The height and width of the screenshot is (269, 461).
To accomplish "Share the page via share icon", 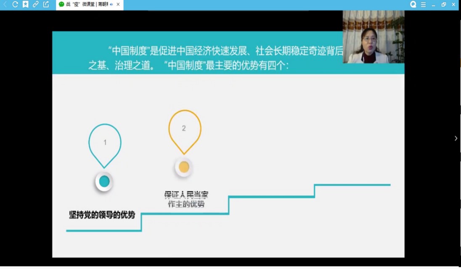I will tap(46, 5).
